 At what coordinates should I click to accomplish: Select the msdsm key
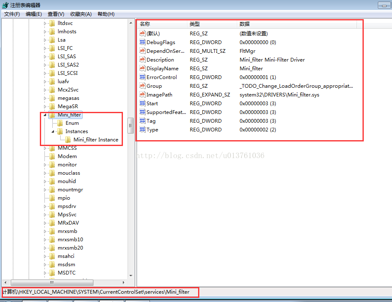click(66, 265)
